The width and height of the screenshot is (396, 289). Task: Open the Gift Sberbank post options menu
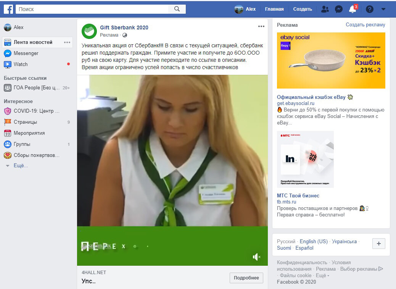(261, 26)
